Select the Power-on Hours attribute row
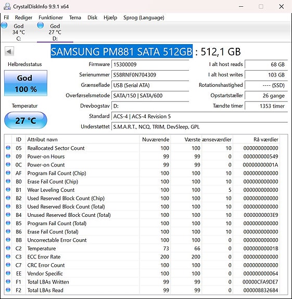This screenshot has height=299, width=292. click(x=142, y=157)
